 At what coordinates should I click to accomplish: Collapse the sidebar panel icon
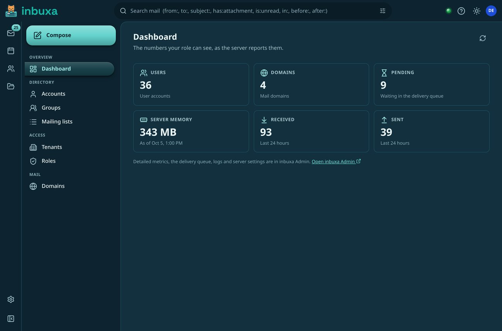click(11, 319)
